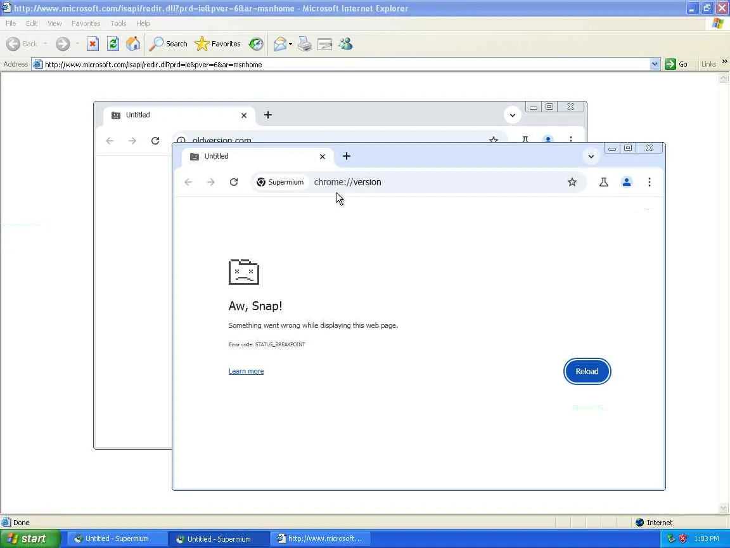
Task: Click the Print icon in Internet Explorer toolbar
Action: (304, 44)
